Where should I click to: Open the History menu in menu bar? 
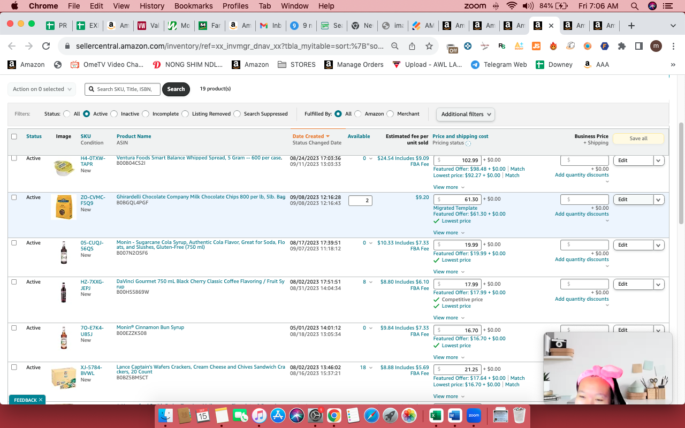152,6
